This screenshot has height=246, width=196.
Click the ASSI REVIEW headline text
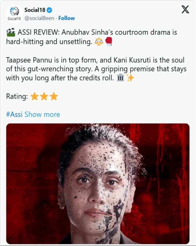(91, 37)
